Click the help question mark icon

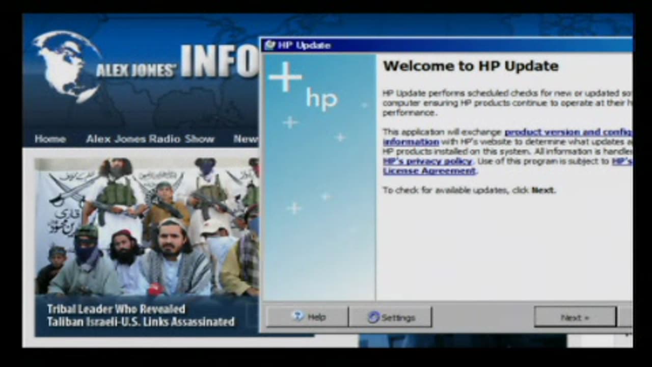point(298,317)
